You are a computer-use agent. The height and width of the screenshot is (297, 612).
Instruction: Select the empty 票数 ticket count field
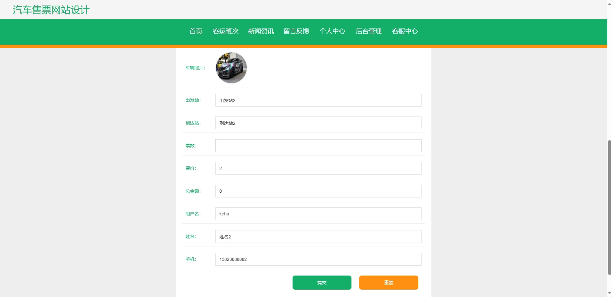318,146
